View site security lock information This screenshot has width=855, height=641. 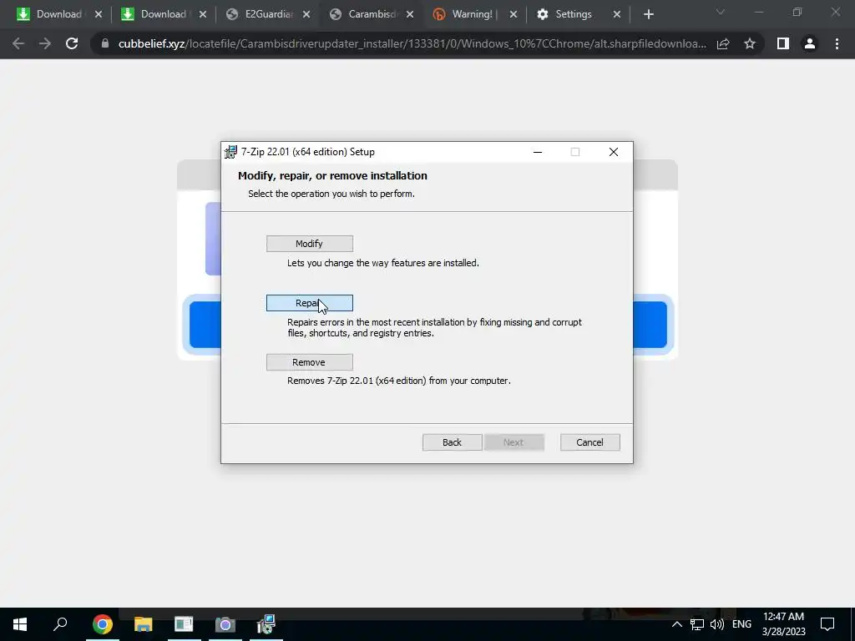pyautogui.click(x=105, y=43)
